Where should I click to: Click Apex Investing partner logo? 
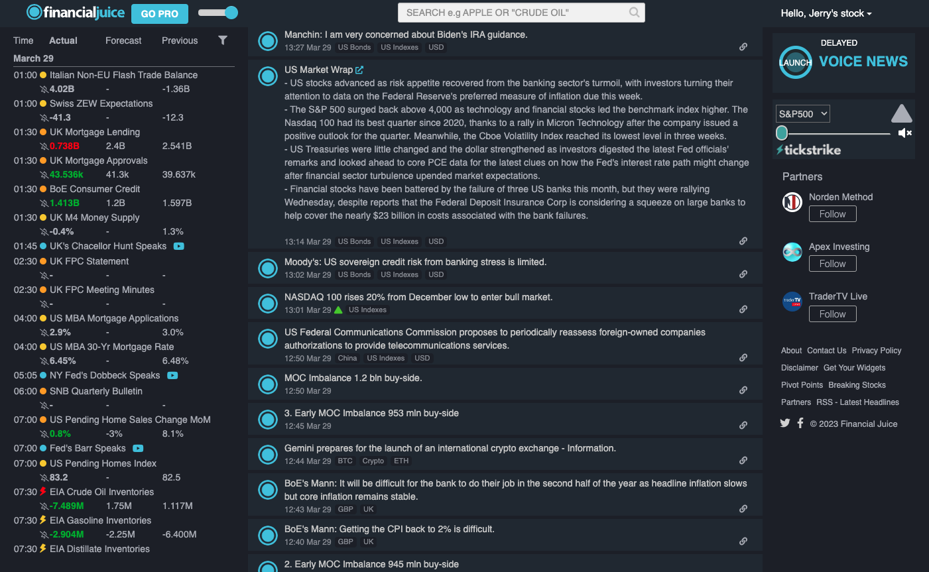[792, 252]
